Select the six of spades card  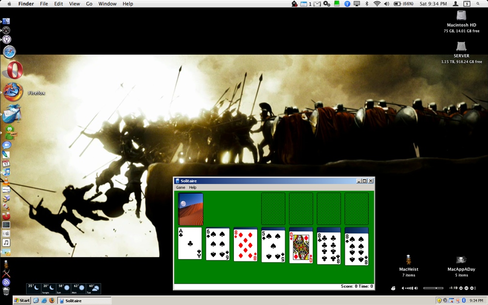218,245
